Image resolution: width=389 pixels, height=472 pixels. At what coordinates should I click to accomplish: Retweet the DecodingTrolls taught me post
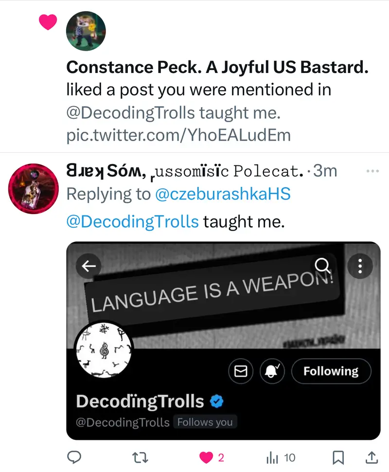click(x=140, y=457)
